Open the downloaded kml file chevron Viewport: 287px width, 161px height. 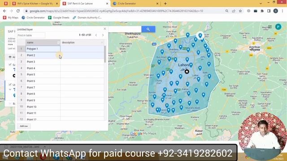(x=45, y=147)
